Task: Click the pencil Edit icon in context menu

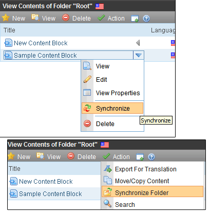Action: [87, 79]
